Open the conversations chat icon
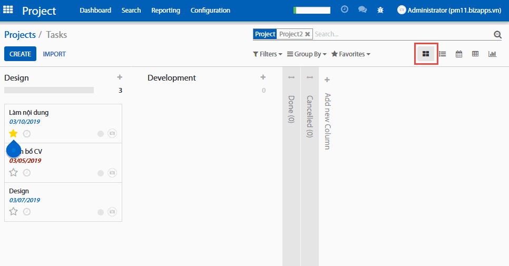509x266 pixels. point(362,10)
